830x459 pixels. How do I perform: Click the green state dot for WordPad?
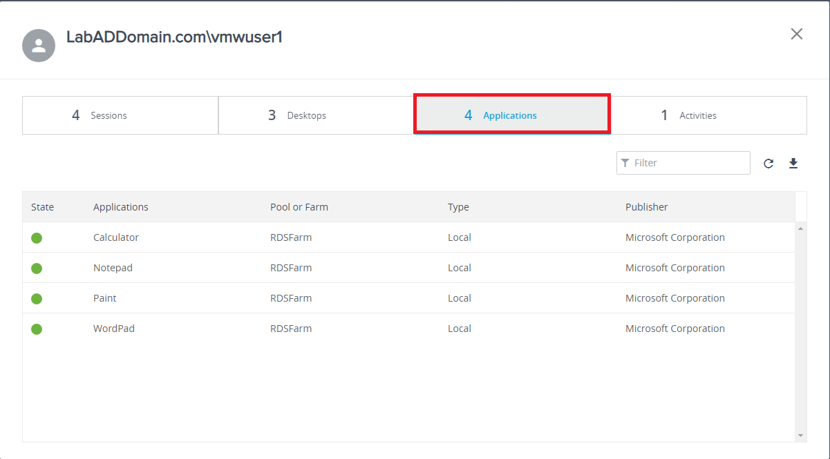click(37, 329)
